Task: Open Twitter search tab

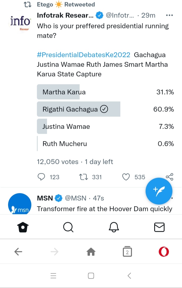Action: [68, 227]
